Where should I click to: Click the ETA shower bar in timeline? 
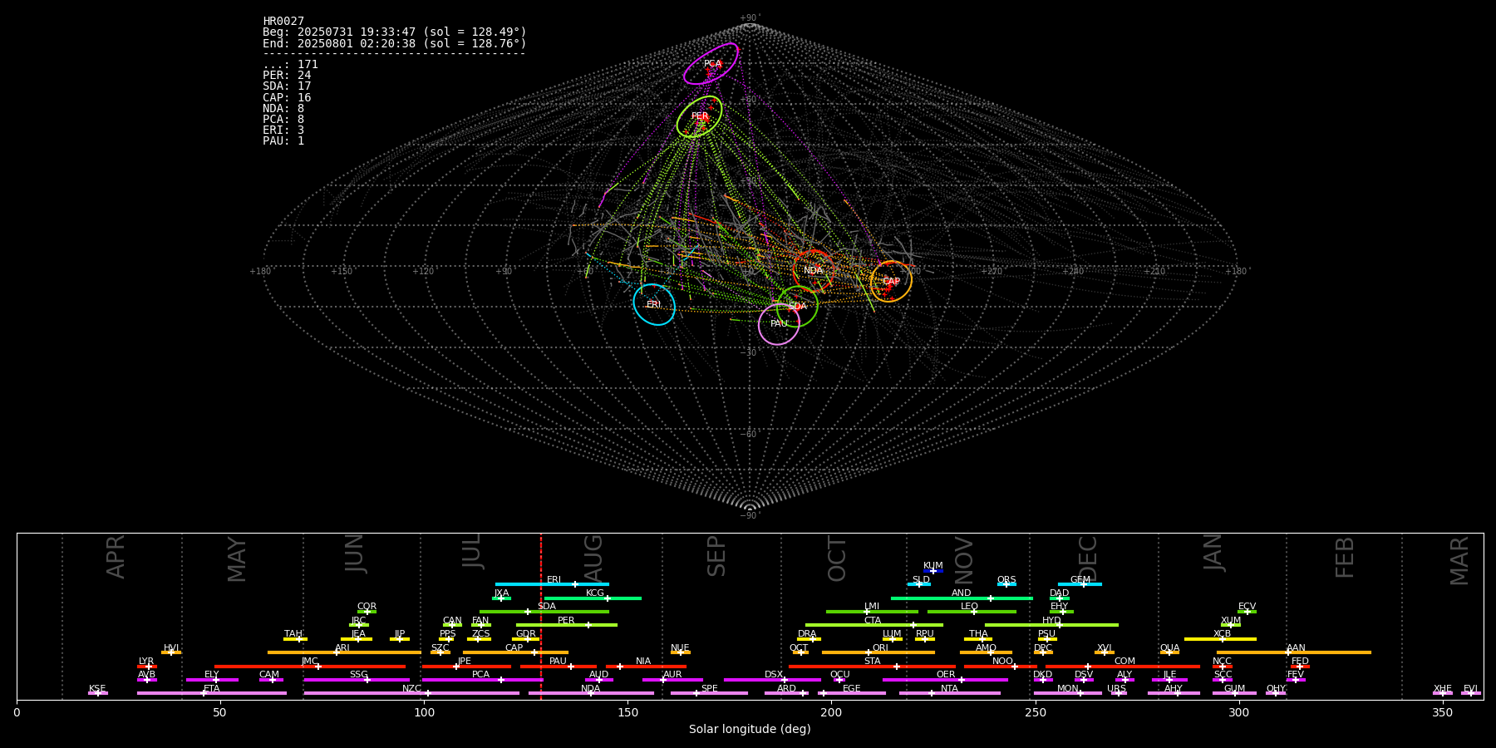click(x=212, y=693)
